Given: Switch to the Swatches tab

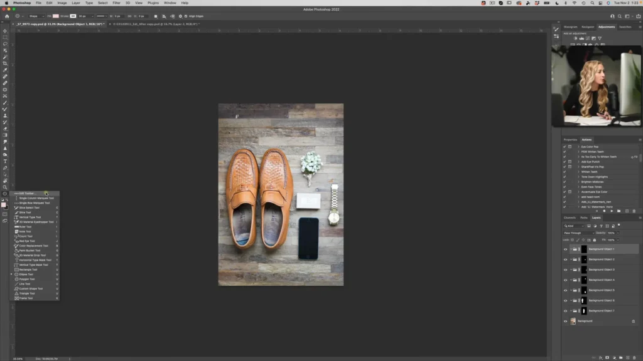Looking at the screenshot, I should coord(625,27).
